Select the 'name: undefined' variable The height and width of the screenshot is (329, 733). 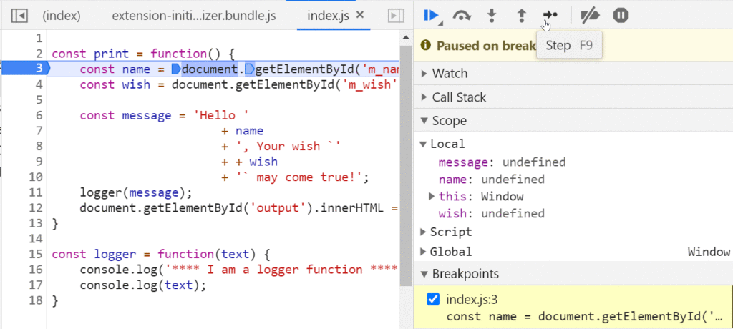pos(491,180)
